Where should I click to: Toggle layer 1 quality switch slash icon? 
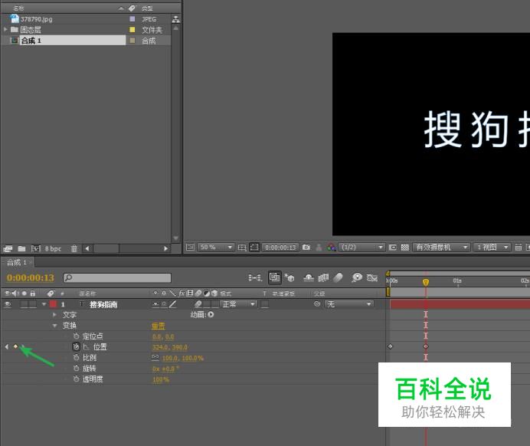point(173,304)
